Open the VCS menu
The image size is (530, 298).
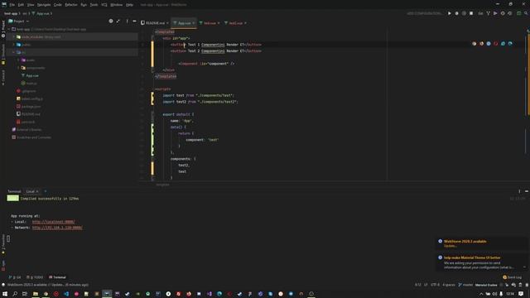point(104,5)
